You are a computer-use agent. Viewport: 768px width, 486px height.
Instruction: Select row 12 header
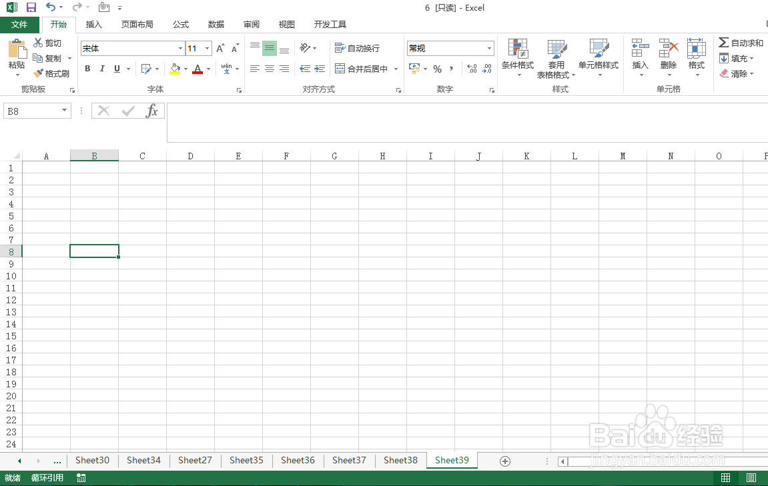(x=11, y=300)
